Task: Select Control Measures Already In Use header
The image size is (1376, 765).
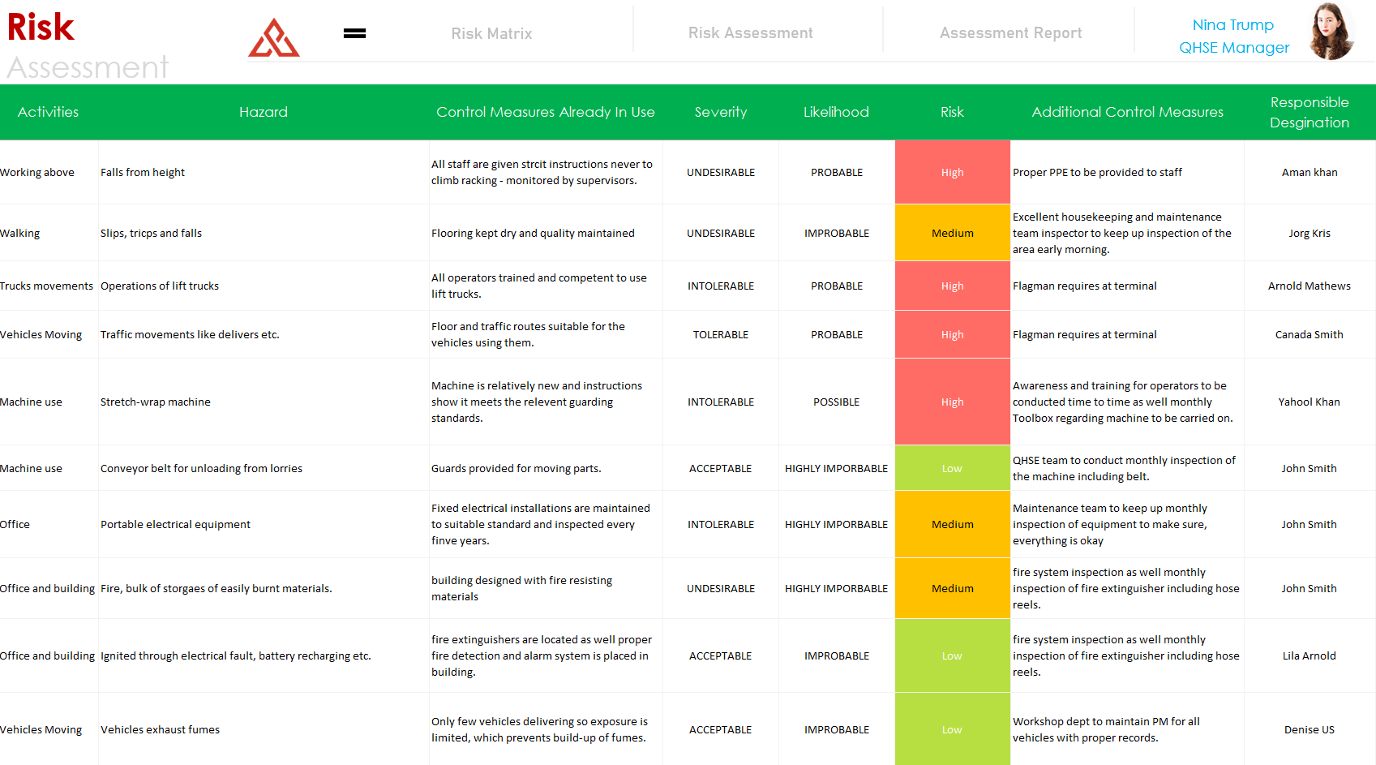Action: (546, 112)
